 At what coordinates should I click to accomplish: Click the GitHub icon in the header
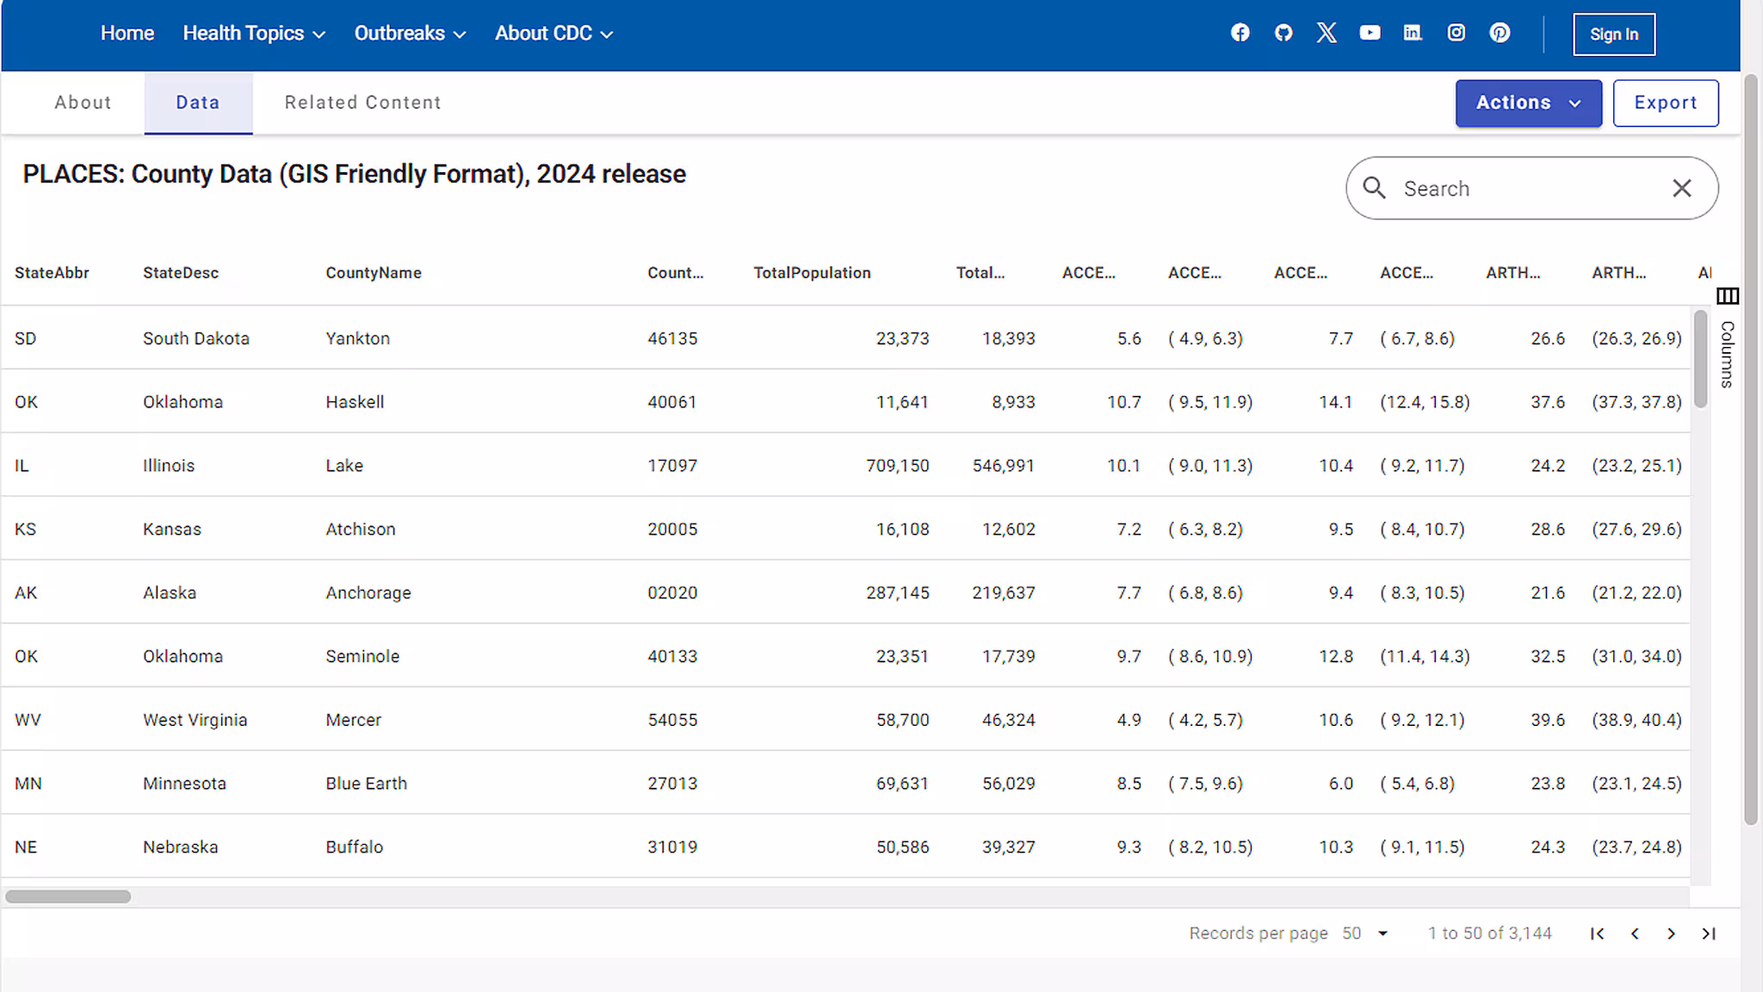1284,33
